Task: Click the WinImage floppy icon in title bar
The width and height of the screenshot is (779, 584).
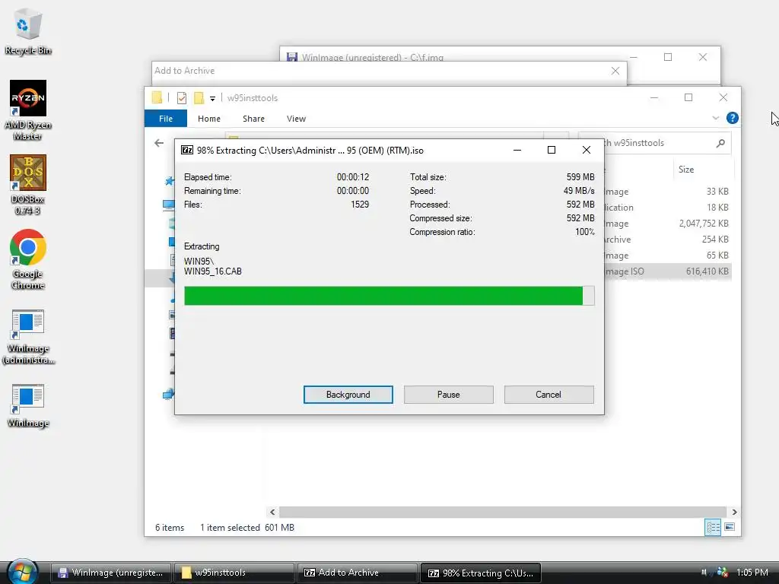Action: (x=292, y=56)
